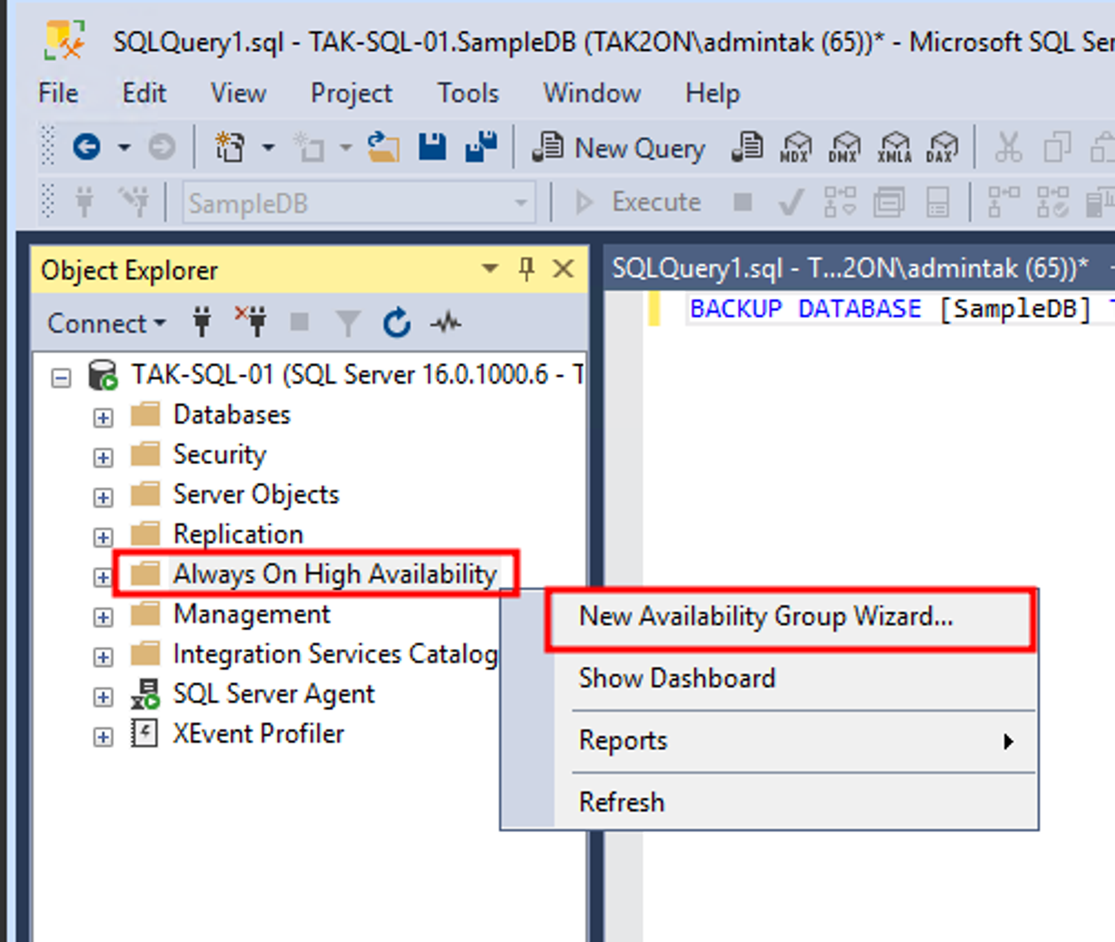Select New Availability Group Wizard menu entry
This screenshot has height=942, width=1115.
[x=765, y=617]
